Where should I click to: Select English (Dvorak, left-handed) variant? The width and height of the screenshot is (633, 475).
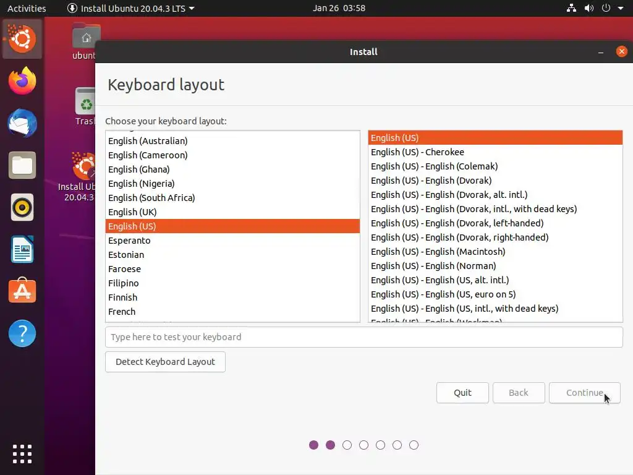[495, 223]
